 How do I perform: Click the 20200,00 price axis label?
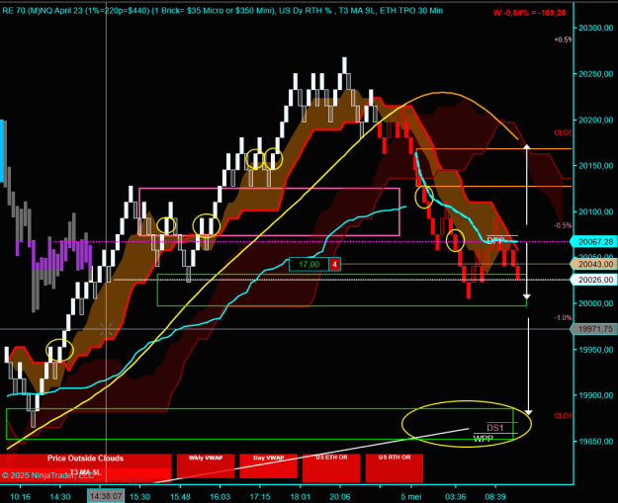click(595, 120)
